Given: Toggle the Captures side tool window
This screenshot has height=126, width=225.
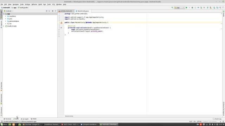Looking at the screenshot, I should coord(1,24).
